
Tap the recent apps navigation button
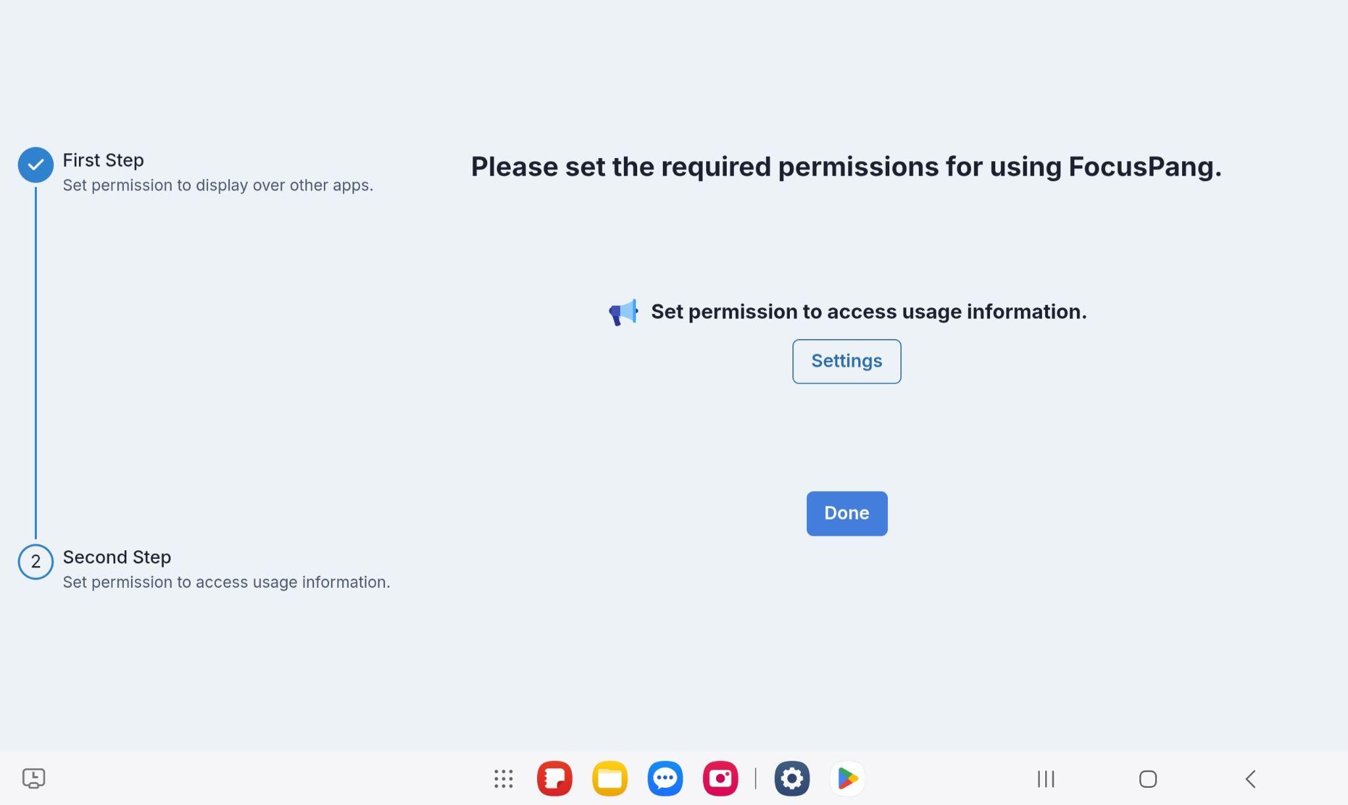(x=1045, y=779)
